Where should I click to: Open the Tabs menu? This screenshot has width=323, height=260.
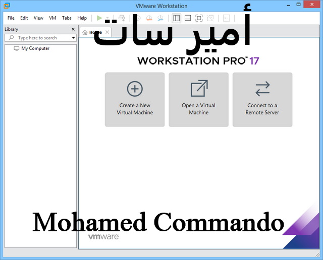pos(67,18)
